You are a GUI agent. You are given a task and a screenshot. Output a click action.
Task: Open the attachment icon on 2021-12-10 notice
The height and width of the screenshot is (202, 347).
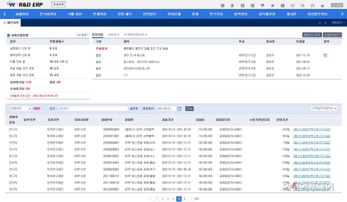click(325, 55)
